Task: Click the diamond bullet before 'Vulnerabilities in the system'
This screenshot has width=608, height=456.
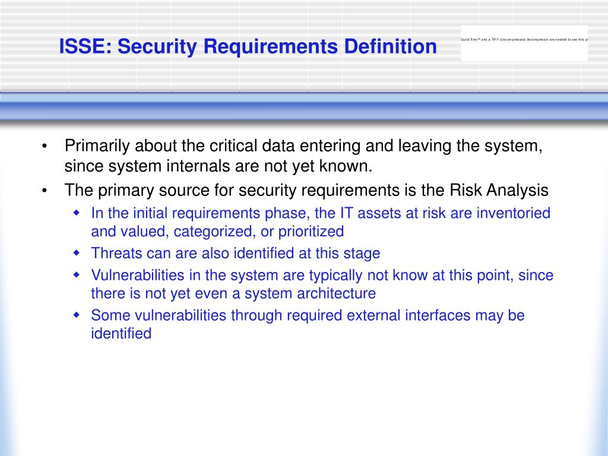Action: click(77, 275)
